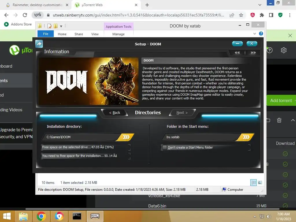
Task: Open the red shield extension icon
Action: click(x=253, y=15)
